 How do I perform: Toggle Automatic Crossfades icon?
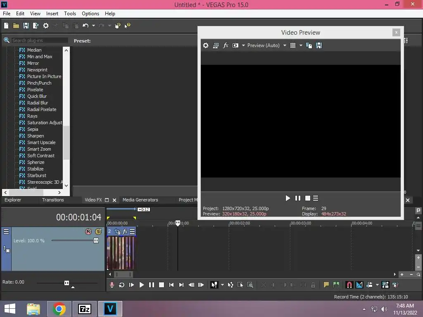coord(359,285)
